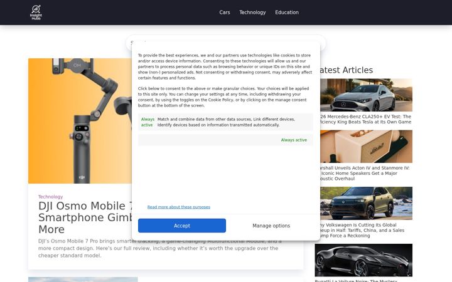This screenshot has height=282, width=452.
Task: Open the Cars menu item
Action: 225,13
